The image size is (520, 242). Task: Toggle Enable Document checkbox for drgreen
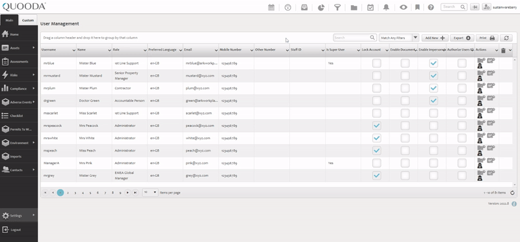coord(405,101)
